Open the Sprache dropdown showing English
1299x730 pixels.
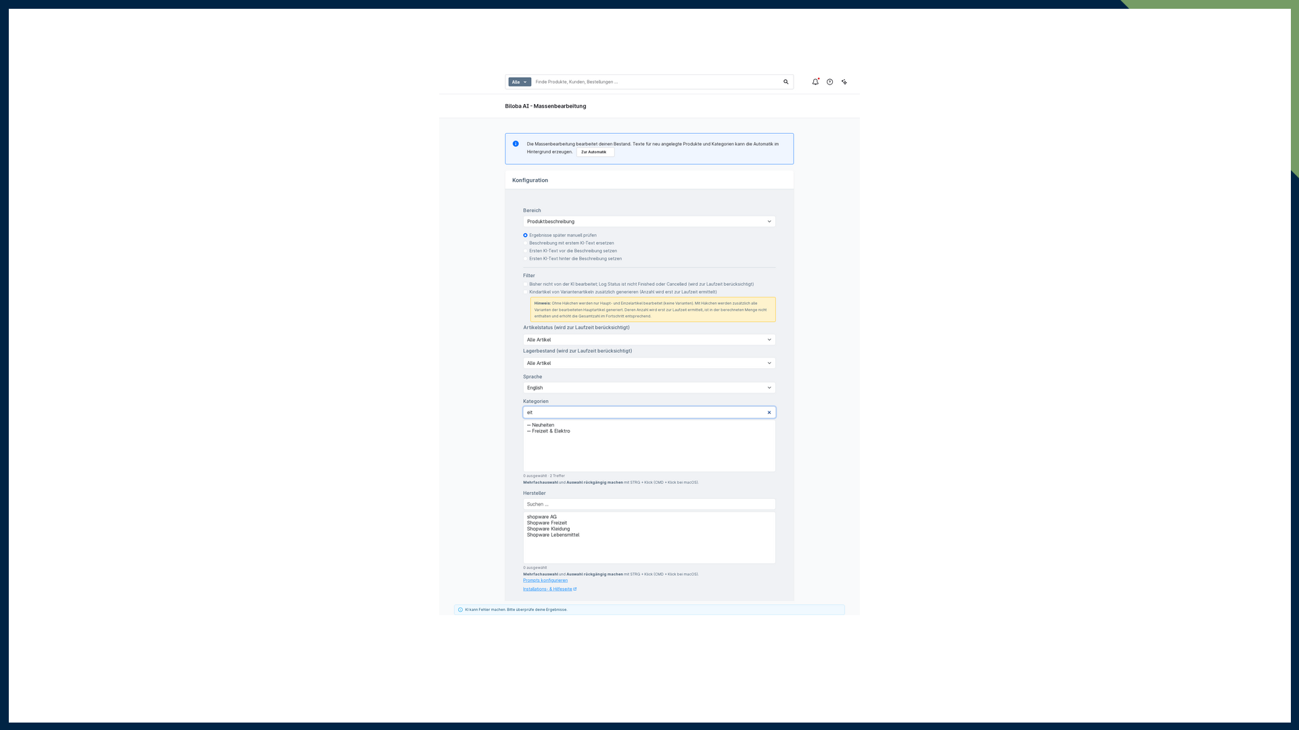(649, 388)
